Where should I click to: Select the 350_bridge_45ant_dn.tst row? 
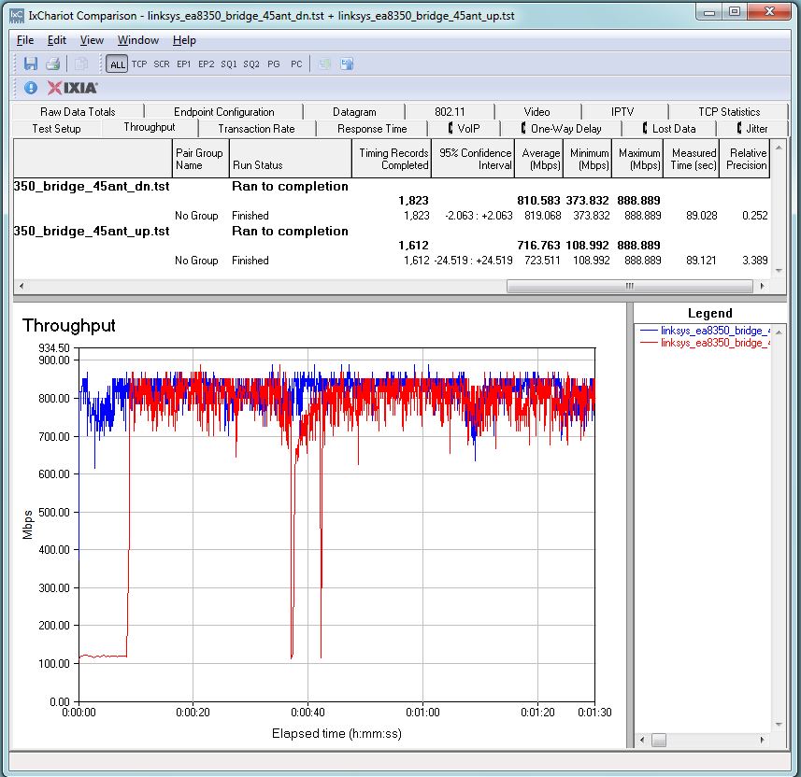(392, 187)
